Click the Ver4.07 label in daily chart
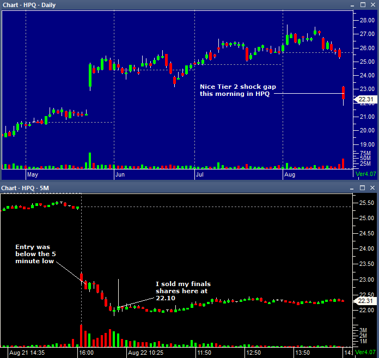Viewport: 379px width, 358px height. pyautogui.click(x=366, y=174)
